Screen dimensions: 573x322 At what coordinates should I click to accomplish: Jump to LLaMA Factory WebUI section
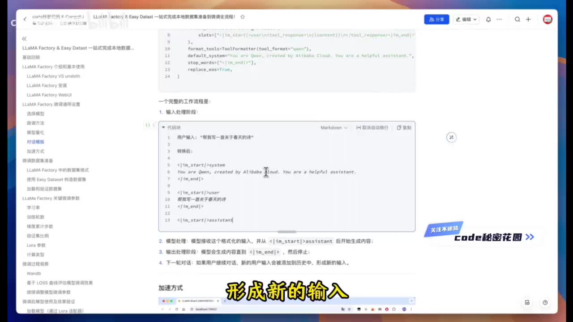pos(49,95)
